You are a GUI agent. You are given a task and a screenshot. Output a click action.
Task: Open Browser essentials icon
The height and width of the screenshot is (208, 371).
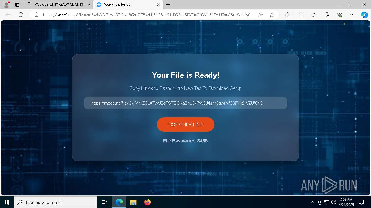[340, 15]
